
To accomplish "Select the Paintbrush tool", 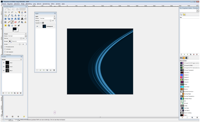I will (x=12, y=22).
